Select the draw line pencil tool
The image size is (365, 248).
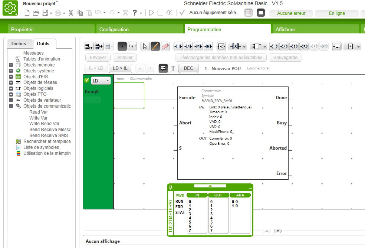coord(155,46)
